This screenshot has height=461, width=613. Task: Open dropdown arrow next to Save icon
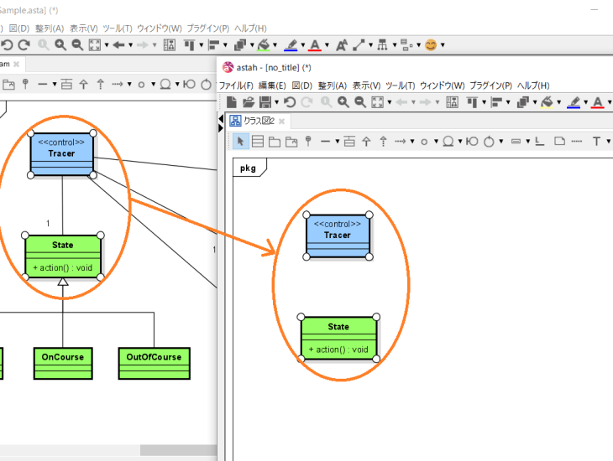point(277,102)
